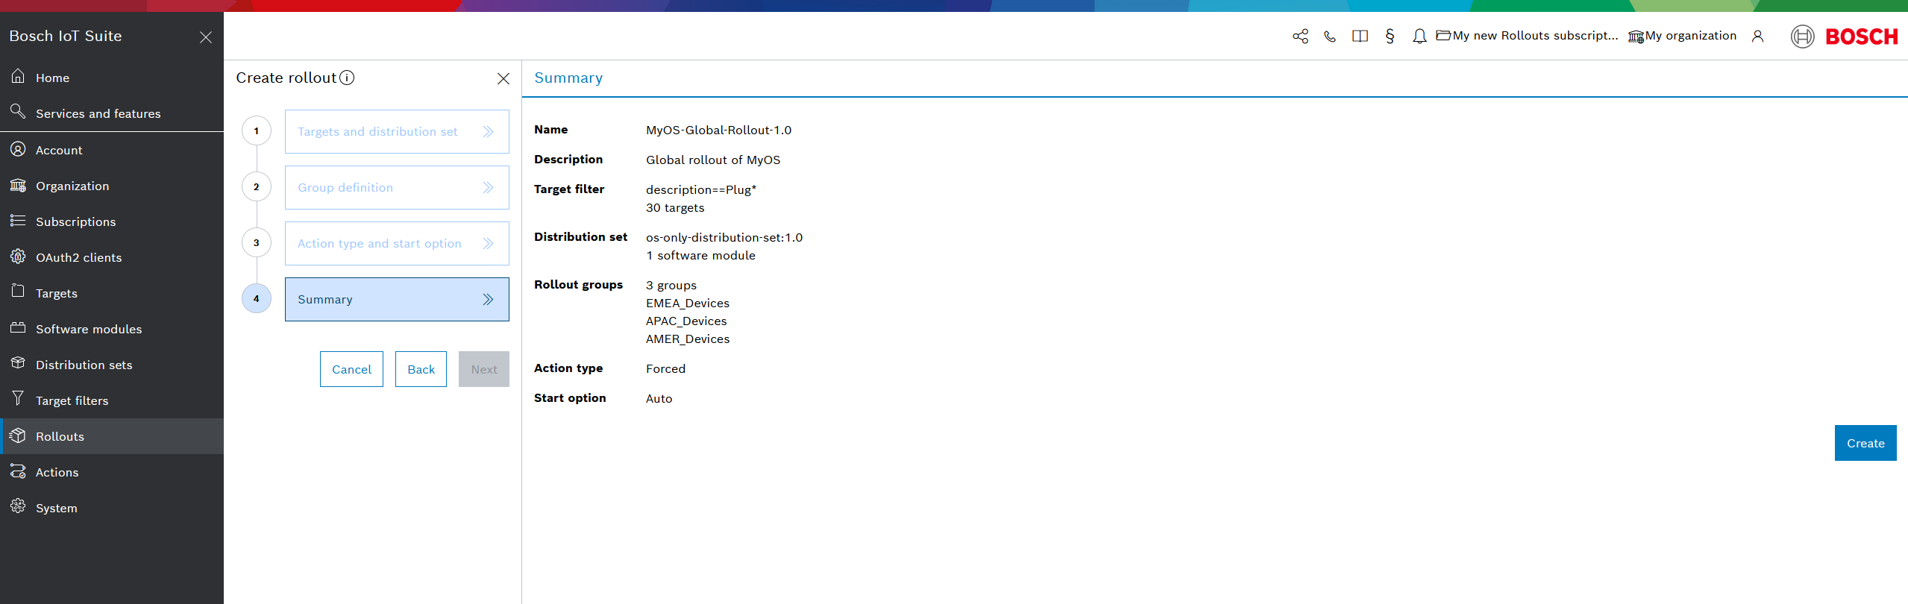The image size is (1908, 604).
Task: Click the Back button
Action: click(421, 369)
